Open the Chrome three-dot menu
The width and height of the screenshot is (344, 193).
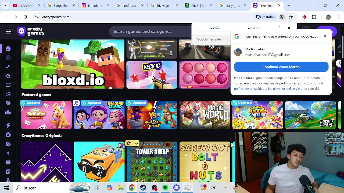pyautogui.click(x=338, y=17)
